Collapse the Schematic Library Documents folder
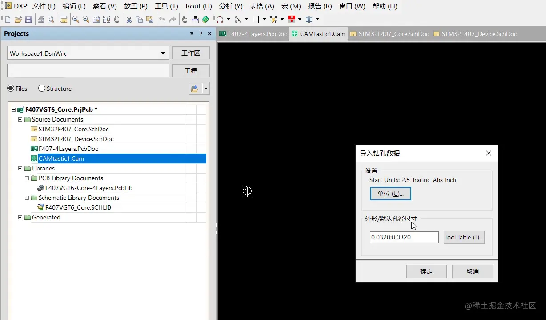Viewport: 546px width, 320px height. coord(27,198)
